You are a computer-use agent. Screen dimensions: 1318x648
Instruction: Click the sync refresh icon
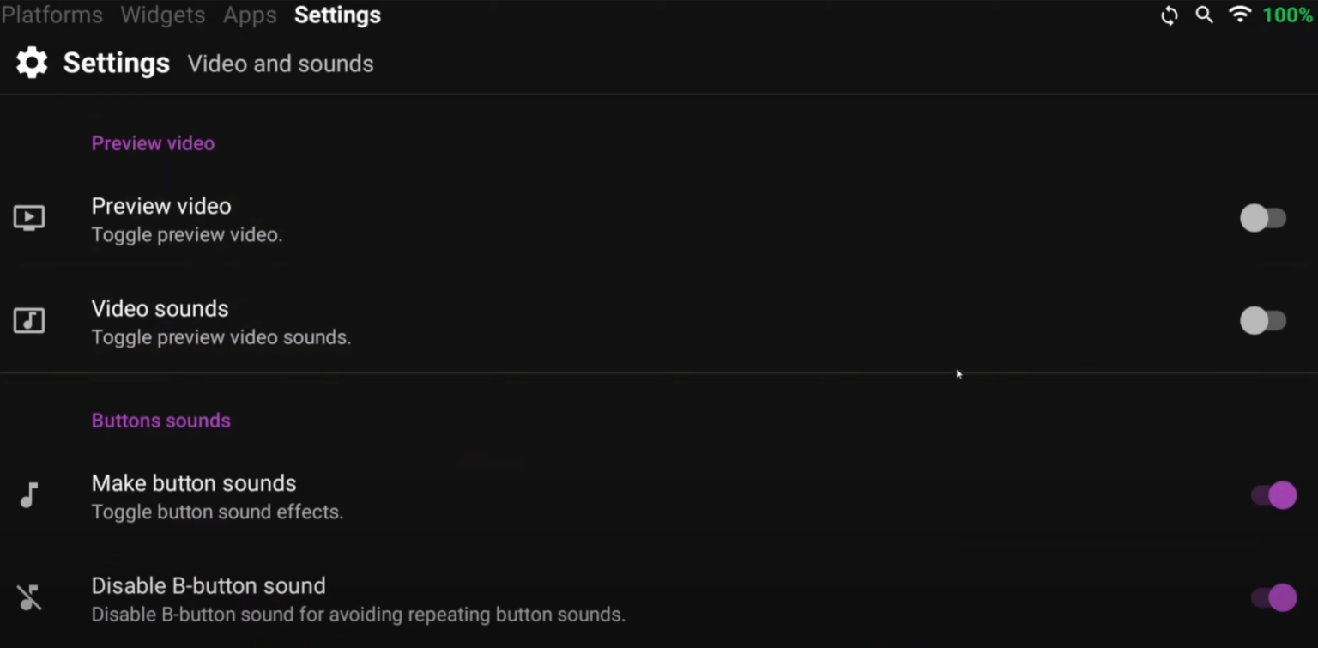(1169, 15)
